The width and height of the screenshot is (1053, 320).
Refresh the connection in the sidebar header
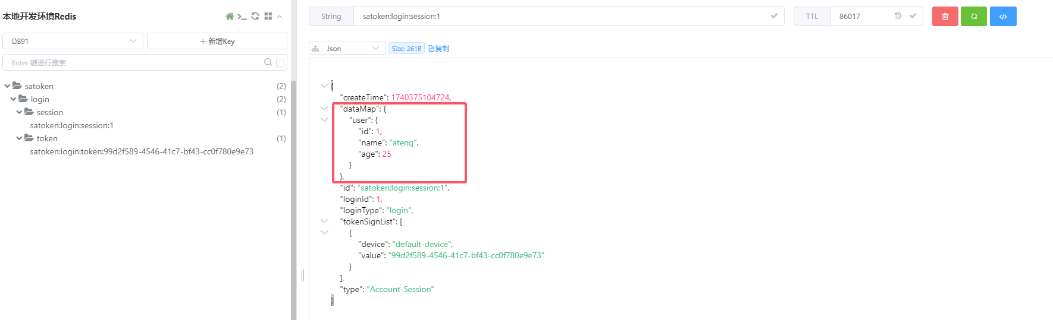(x=255, y=16)
